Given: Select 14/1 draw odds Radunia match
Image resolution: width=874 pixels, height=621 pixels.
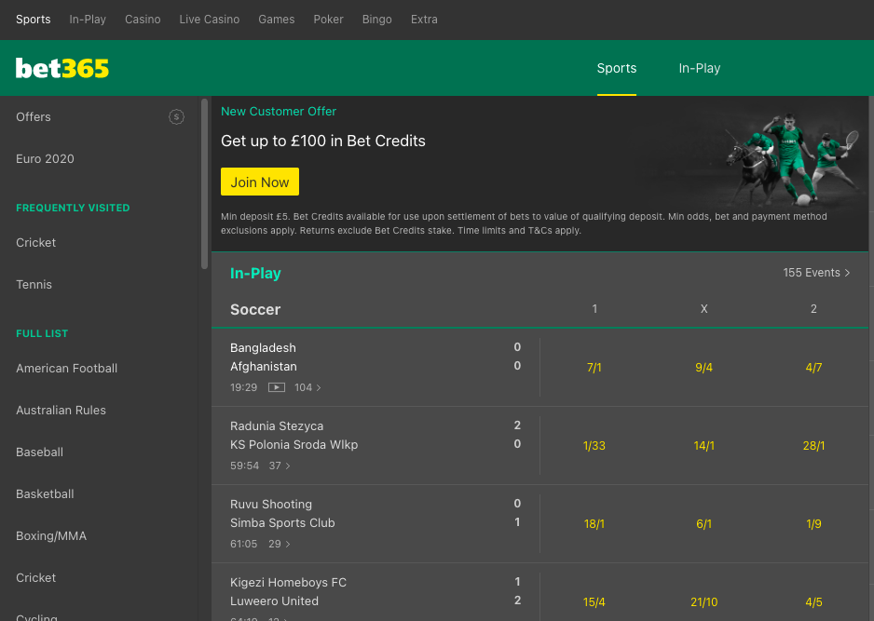Looking at the screenshot, I should pyautogui.click(x=704, y=446).
